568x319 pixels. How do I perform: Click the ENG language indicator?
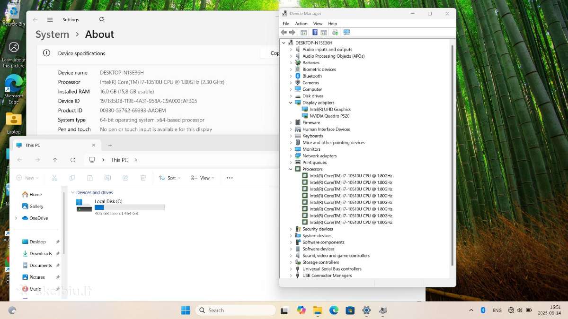tap(497, 310)
